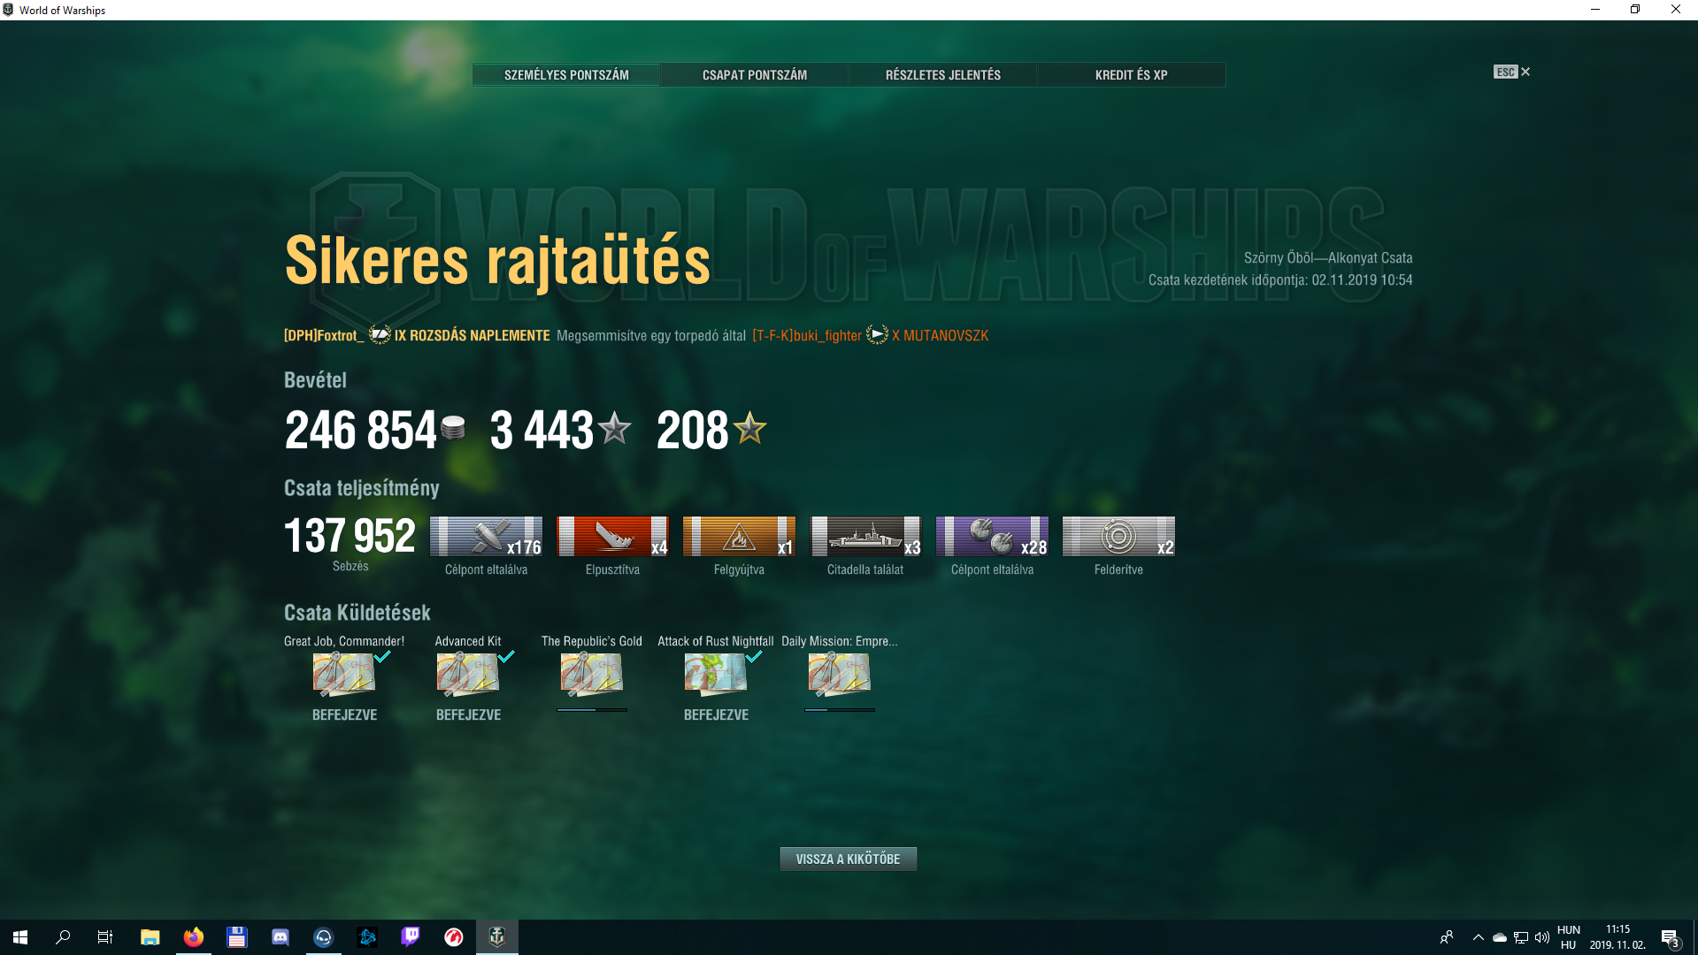Open the Advanced Kit mission icon

coord(468,675)
